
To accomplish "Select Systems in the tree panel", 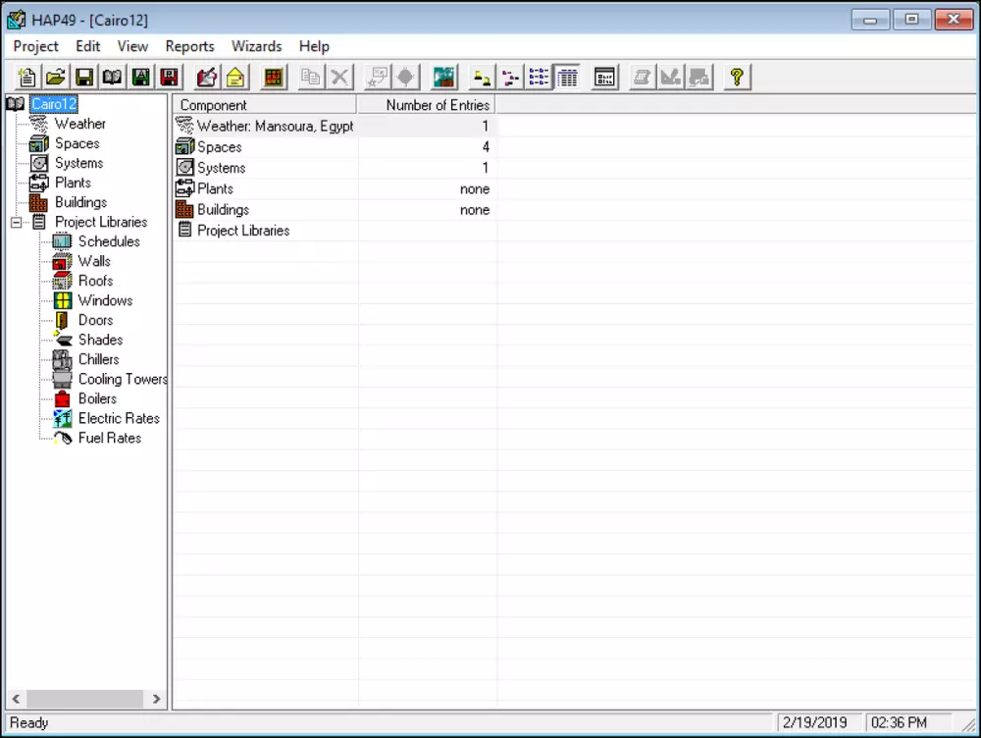I will pyautogui.click(x=78, y=163).
